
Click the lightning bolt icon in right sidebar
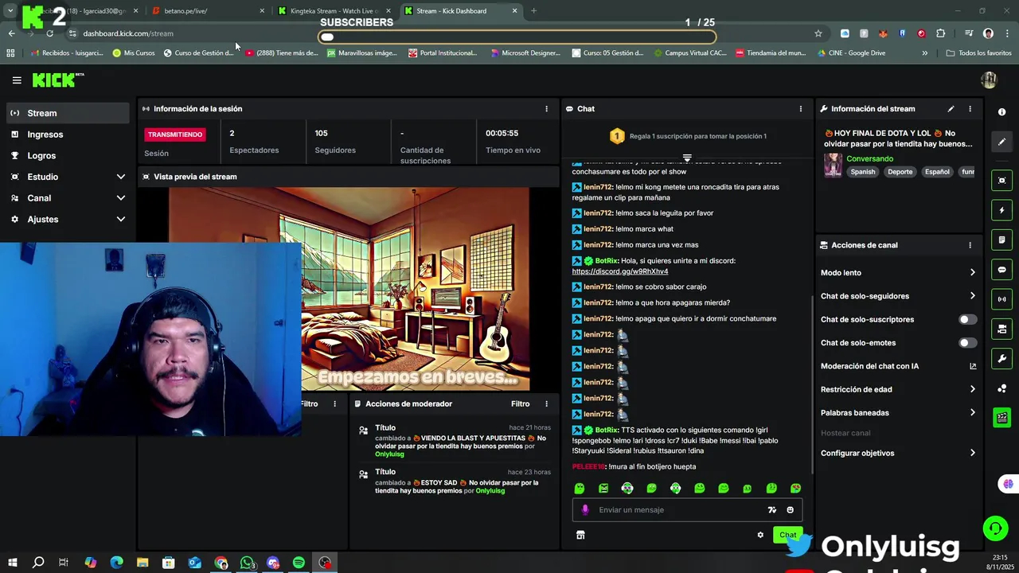[x=1002, y=210]
